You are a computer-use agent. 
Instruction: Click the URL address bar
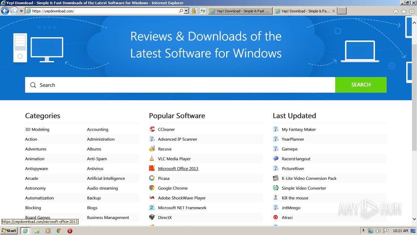104,11
